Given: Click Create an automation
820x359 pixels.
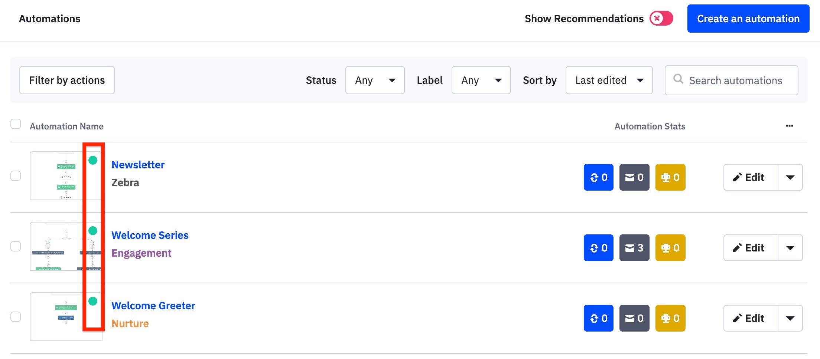Looking at the screenshot, I should 748,18.
